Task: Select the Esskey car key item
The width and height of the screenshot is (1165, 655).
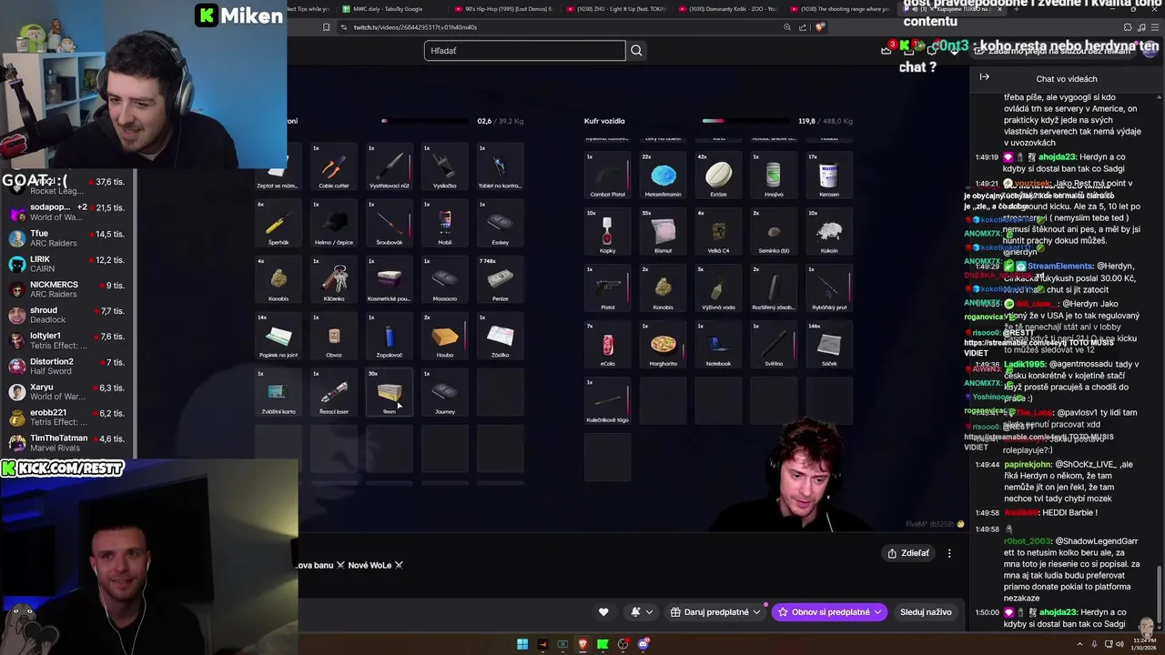Action: (x=501, y=223)
